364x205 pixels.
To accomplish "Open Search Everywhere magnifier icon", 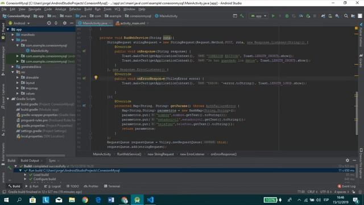I will (346, 16).
